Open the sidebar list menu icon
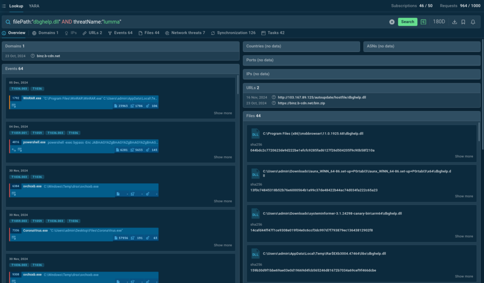484x283 pixels. pyautogui.click(x=4, y=6)
